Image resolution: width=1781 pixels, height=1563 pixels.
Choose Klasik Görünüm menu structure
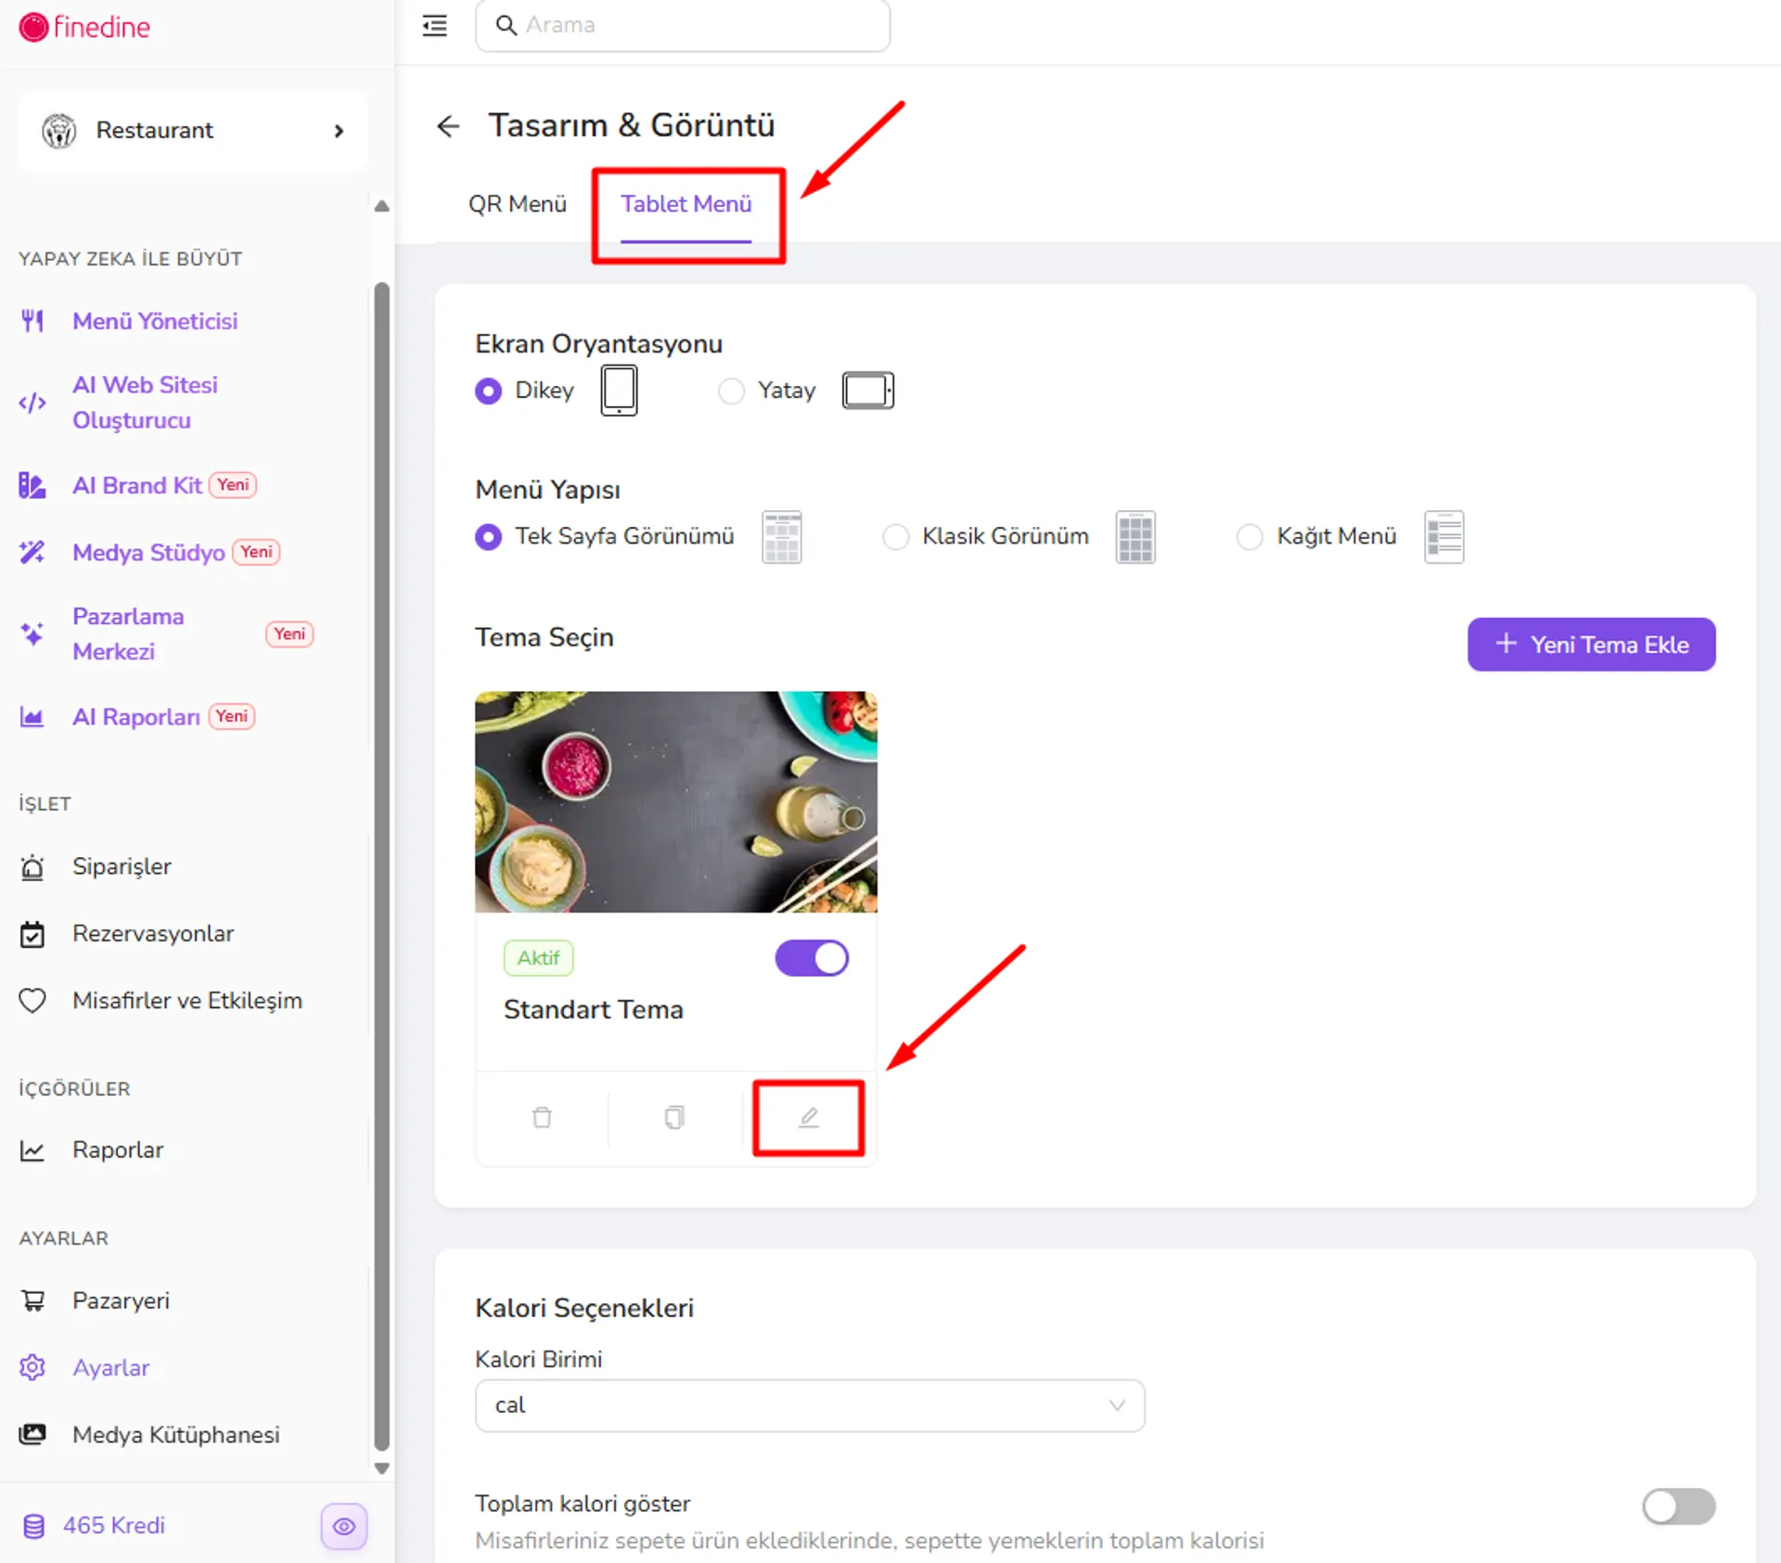click(895, 536)
